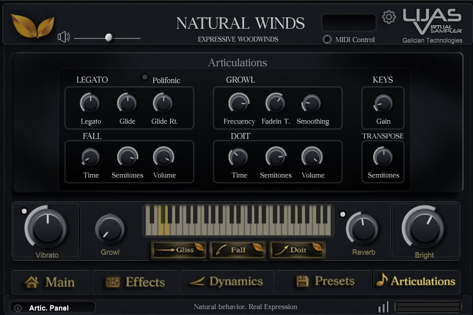Click the Transpose Semitones knob
The height and width of the screenshot is (315, 473).
[x=383, y=157]
